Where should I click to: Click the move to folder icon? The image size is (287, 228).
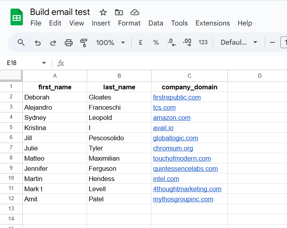(119, 12)
